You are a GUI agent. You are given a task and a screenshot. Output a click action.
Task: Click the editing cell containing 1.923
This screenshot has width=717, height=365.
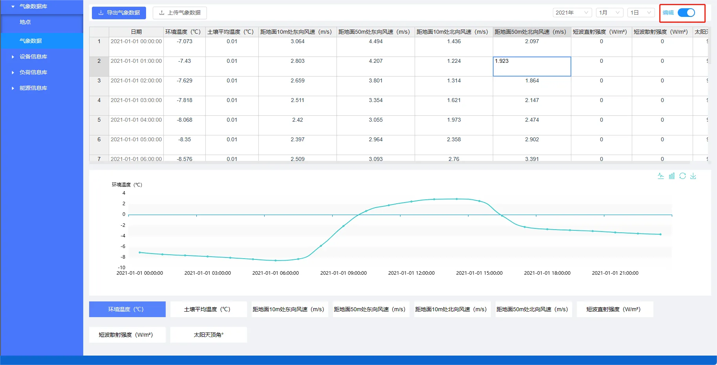[532, 66]
